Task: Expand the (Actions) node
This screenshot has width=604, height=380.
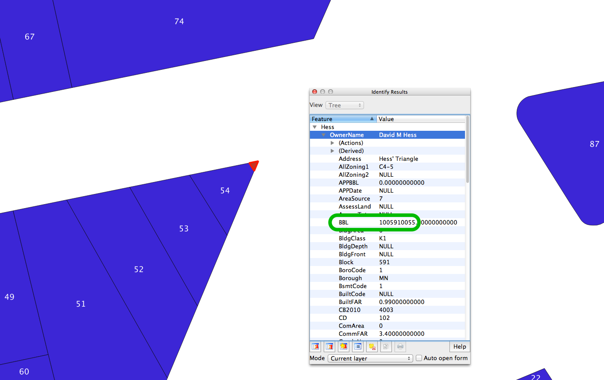Action: pos(333,143)
